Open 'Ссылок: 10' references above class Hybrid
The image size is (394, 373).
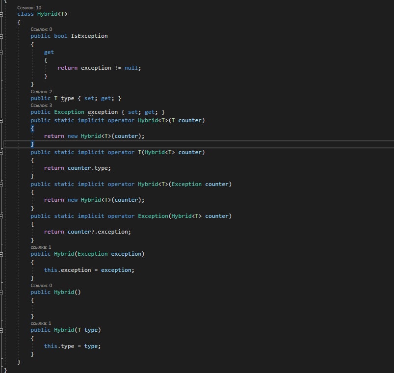[29, 8]
